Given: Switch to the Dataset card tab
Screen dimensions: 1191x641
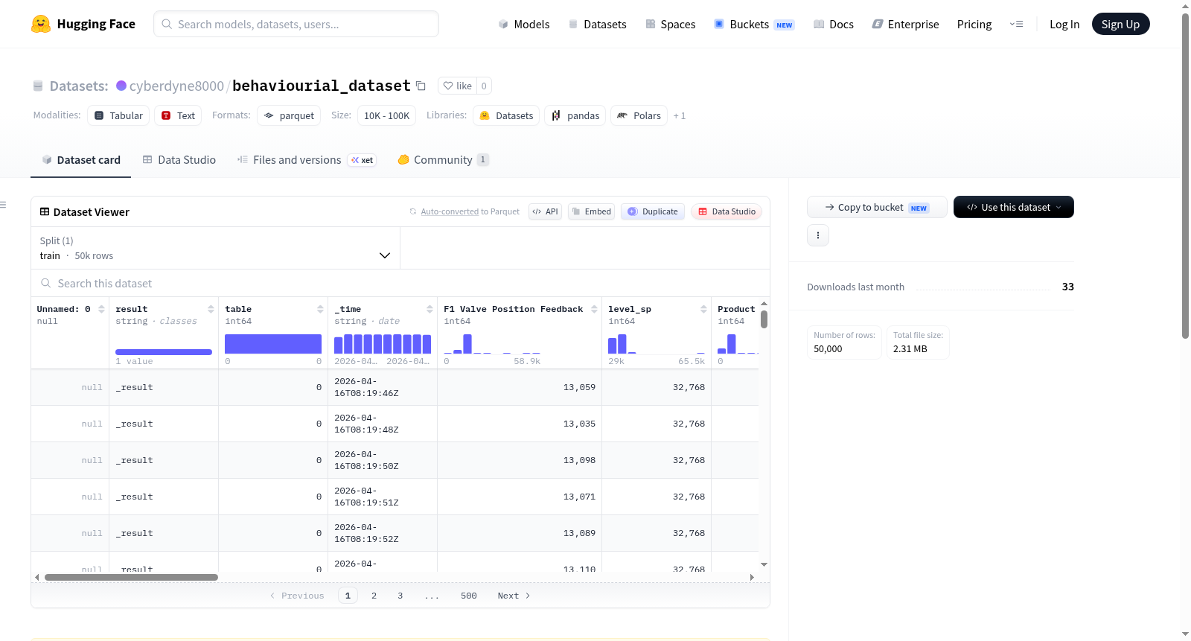Looking at the screenshot, I should click(x=80, y=160).
